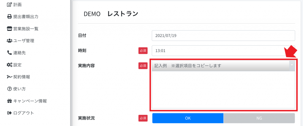Viewport: 303px width, 126px height.
Task: Click the gears icon for 設定
Action: (9, 65)
